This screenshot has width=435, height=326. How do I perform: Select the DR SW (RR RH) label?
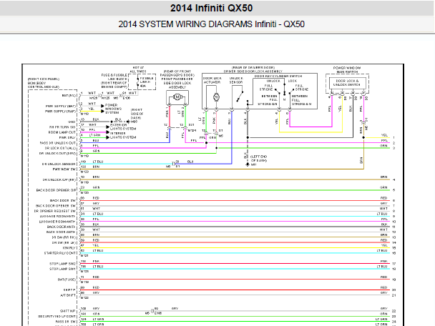click(x=64, y=237)
